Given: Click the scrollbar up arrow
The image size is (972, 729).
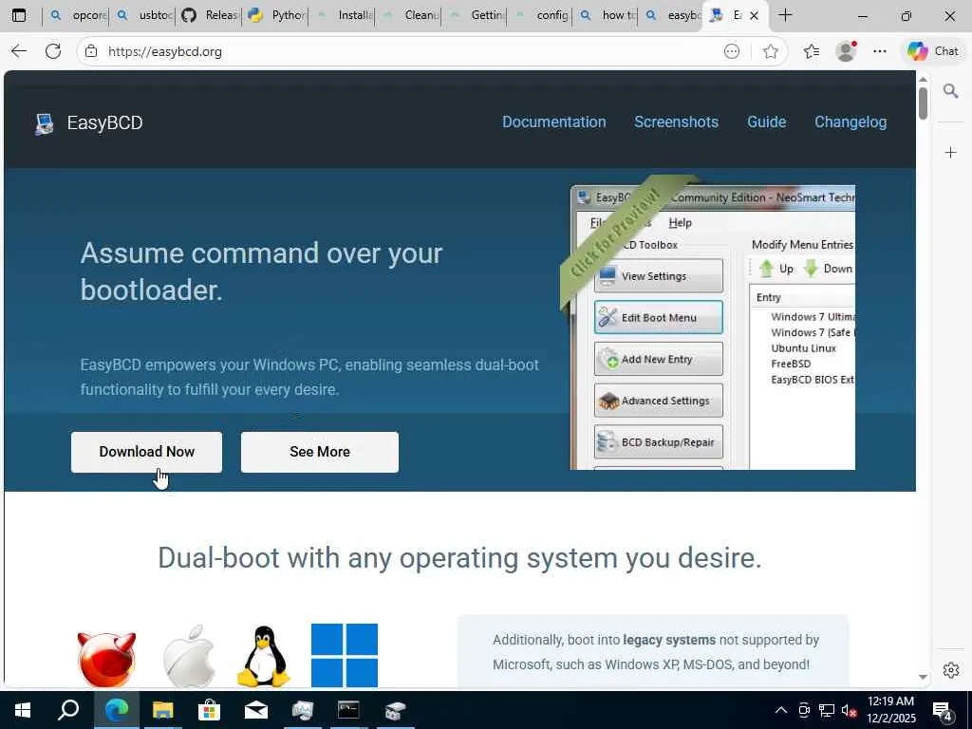Looking at the screenshot, I should (923, 80).
